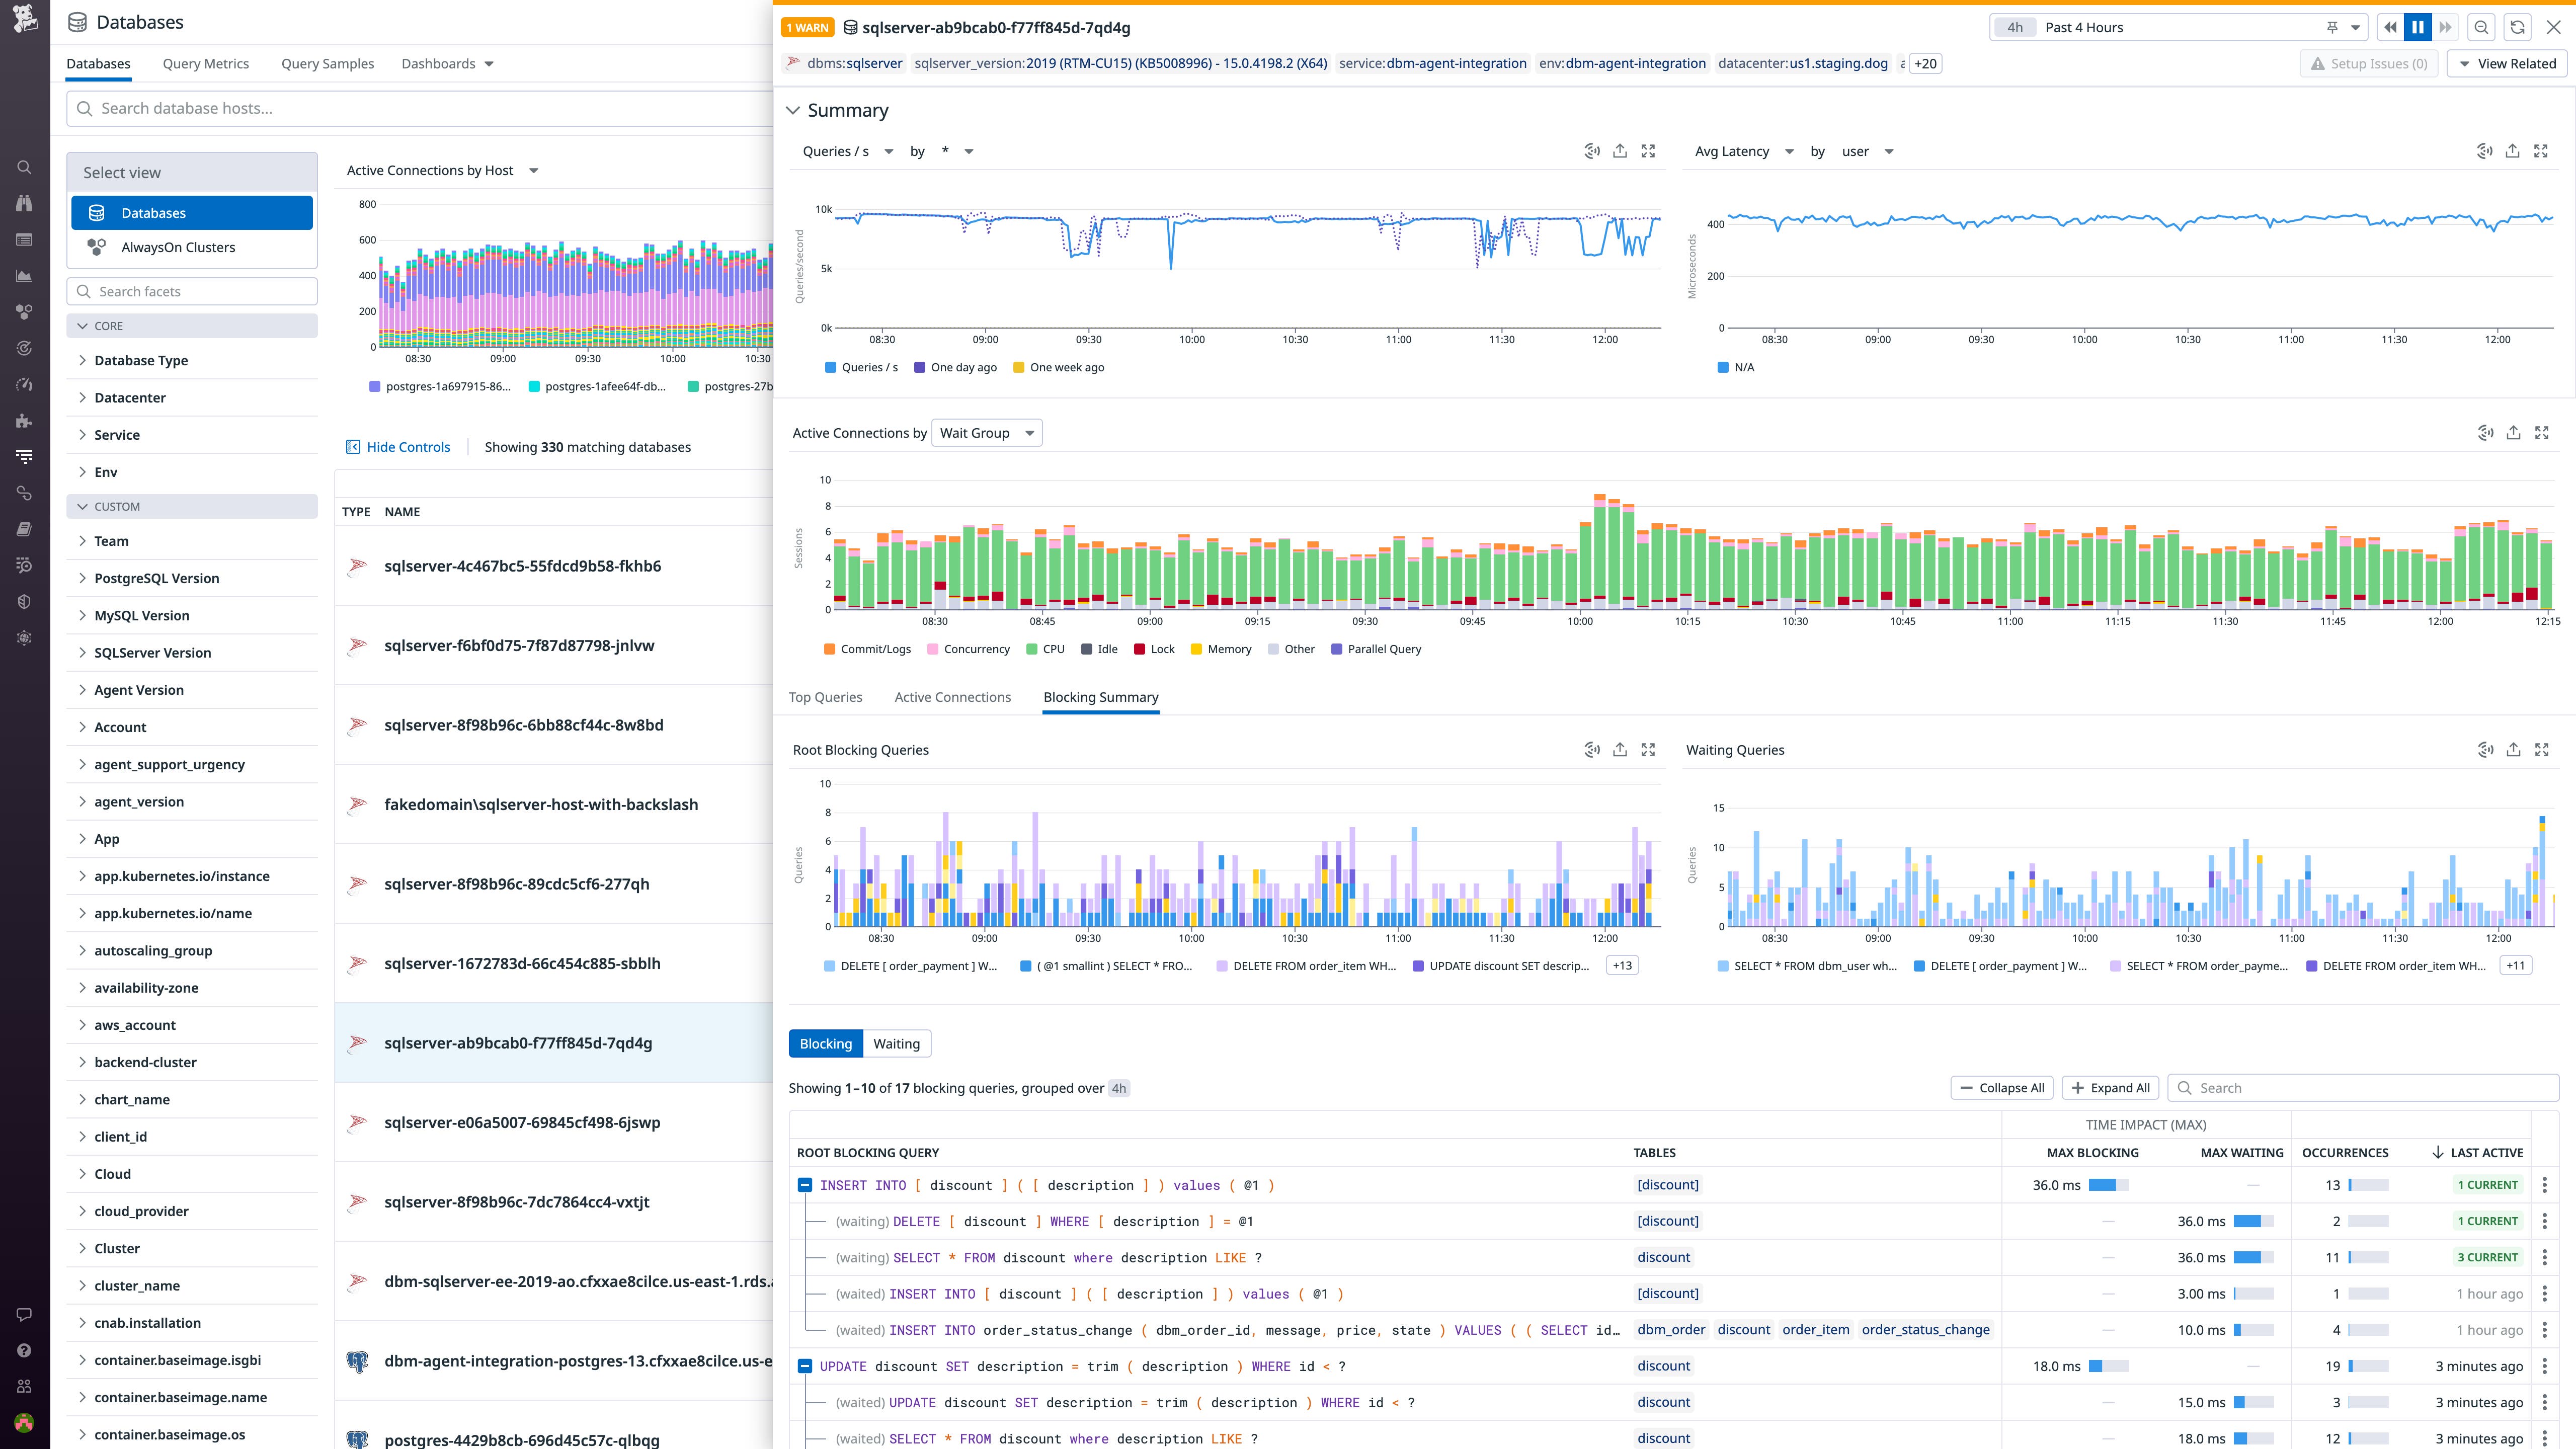Click the Hide Controls button
The image size is (2576, 1449).
[398, 446]
